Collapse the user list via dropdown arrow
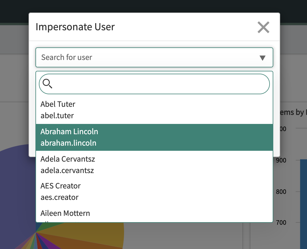307x249 pixels. click(x=262, y=57)
